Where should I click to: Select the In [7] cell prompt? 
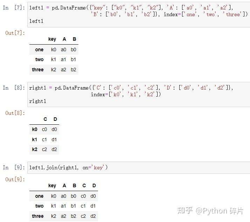point(14,8)
